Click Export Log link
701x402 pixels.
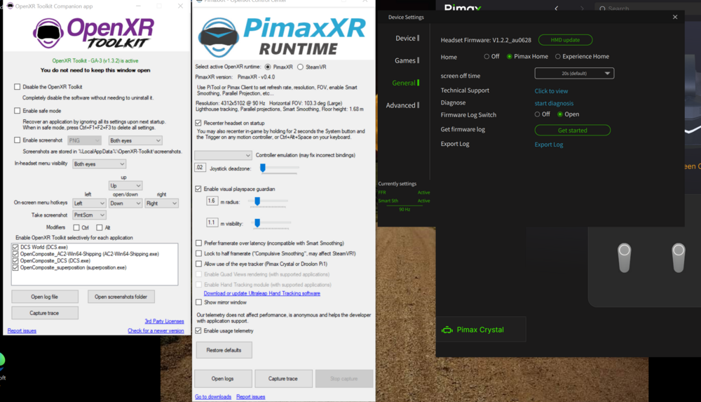[549, 144]
